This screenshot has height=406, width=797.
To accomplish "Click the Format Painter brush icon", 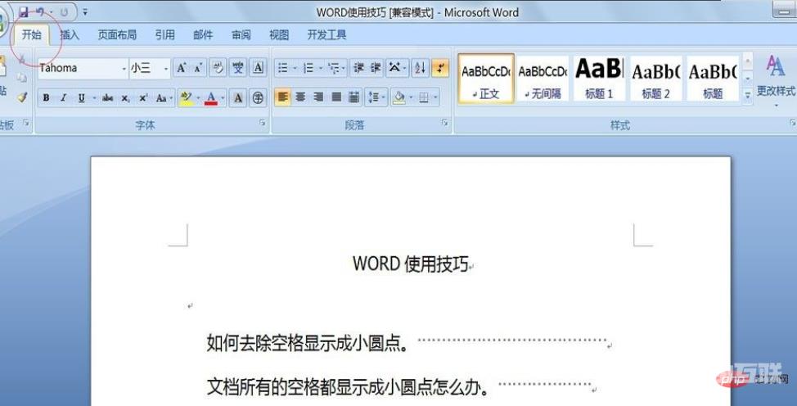I will pos(22,97).
